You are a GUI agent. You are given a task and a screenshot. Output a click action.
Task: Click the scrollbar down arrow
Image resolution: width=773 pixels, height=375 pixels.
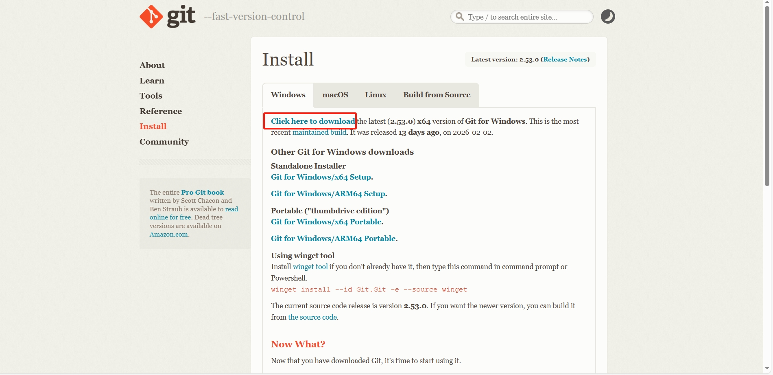(x=767, y=369)
